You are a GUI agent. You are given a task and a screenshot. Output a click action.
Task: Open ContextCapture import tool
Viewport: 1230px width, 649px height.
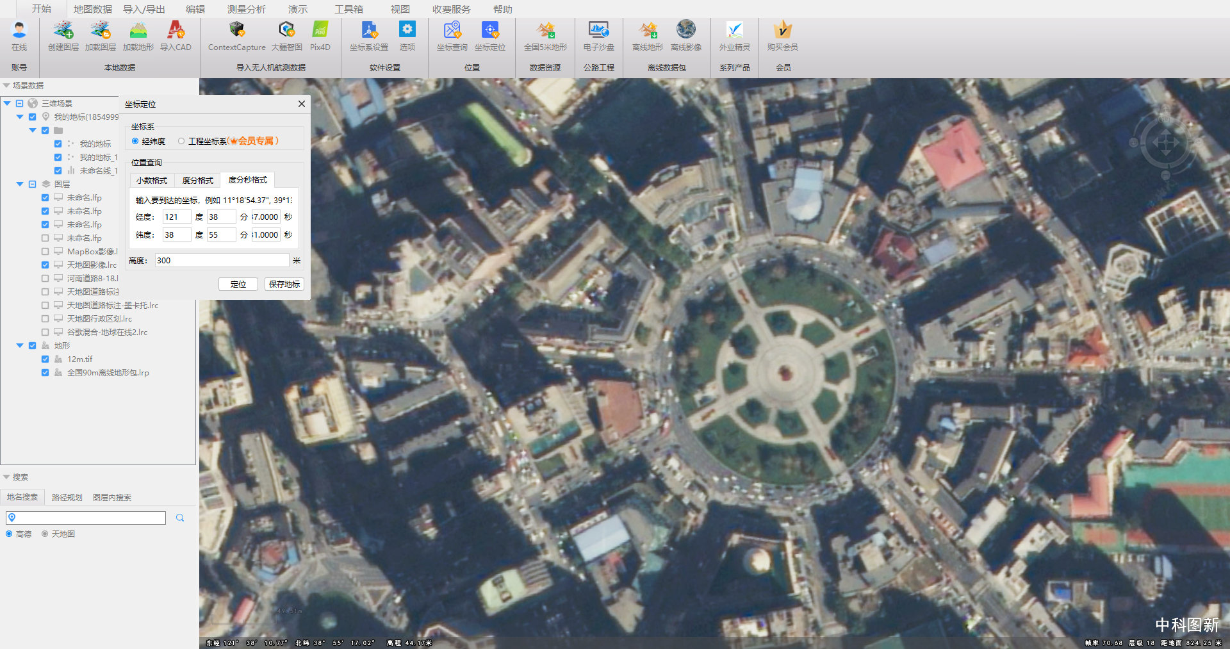[236, 35]
